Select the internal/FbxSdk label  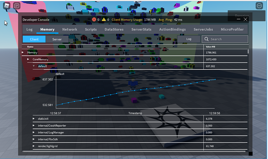[48, 139]
